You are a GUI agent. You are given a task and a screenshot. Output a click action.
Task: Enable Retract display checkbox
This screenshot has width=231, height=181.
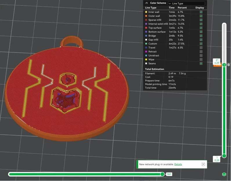pos(201,52)
